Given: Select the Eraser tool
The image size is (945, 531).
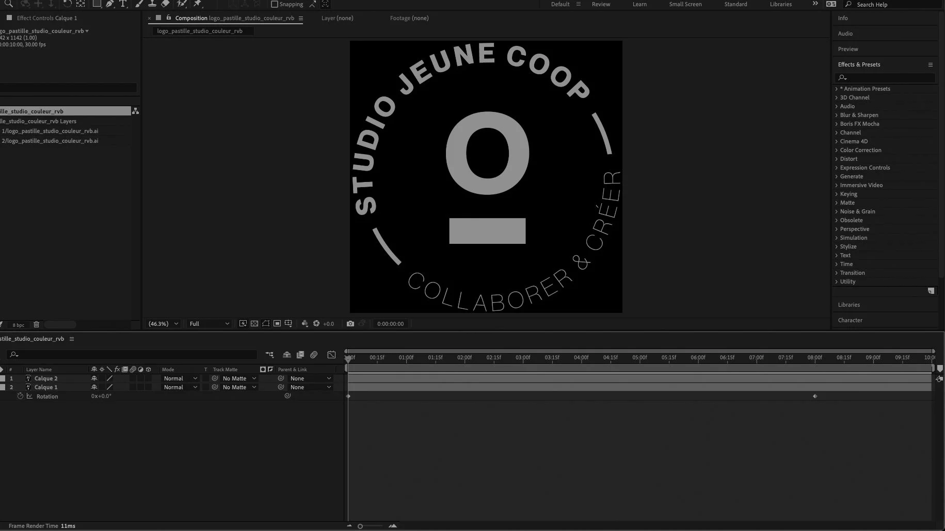Looking at the screenshot, I should click(165, 4).
